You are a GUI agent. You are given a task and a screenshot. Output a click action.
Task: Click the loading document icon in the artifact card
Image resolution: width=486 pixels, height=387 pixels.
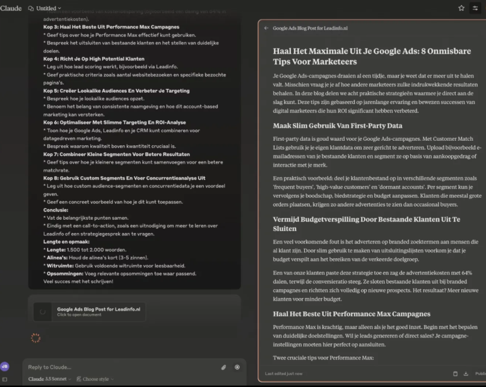42,312
